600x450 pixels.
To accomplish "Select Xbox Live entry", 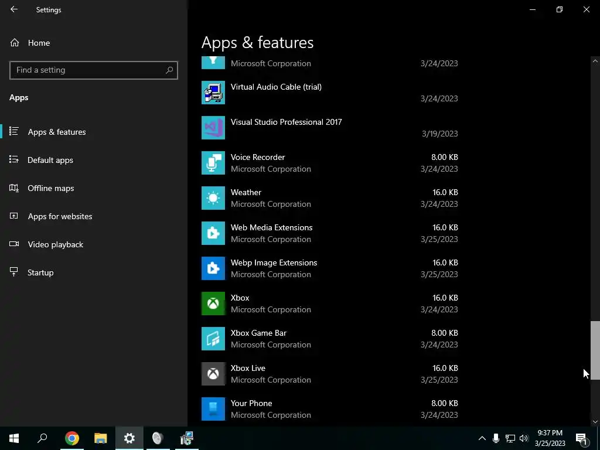I will pos(330,374).
